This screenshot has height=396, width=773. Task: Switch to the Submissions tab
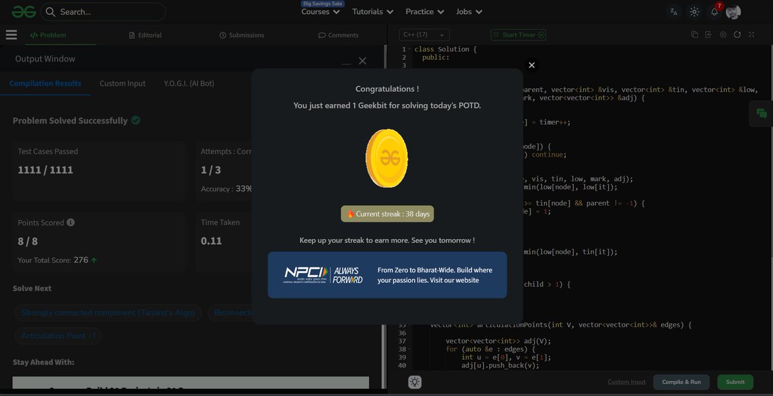(x=242, y=35)
